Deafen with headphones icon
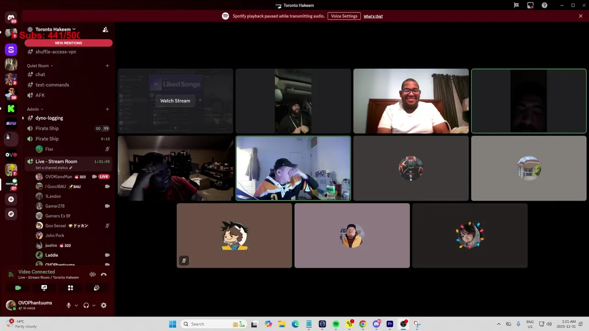Screen dimensions: 589x331 point(86,305)
